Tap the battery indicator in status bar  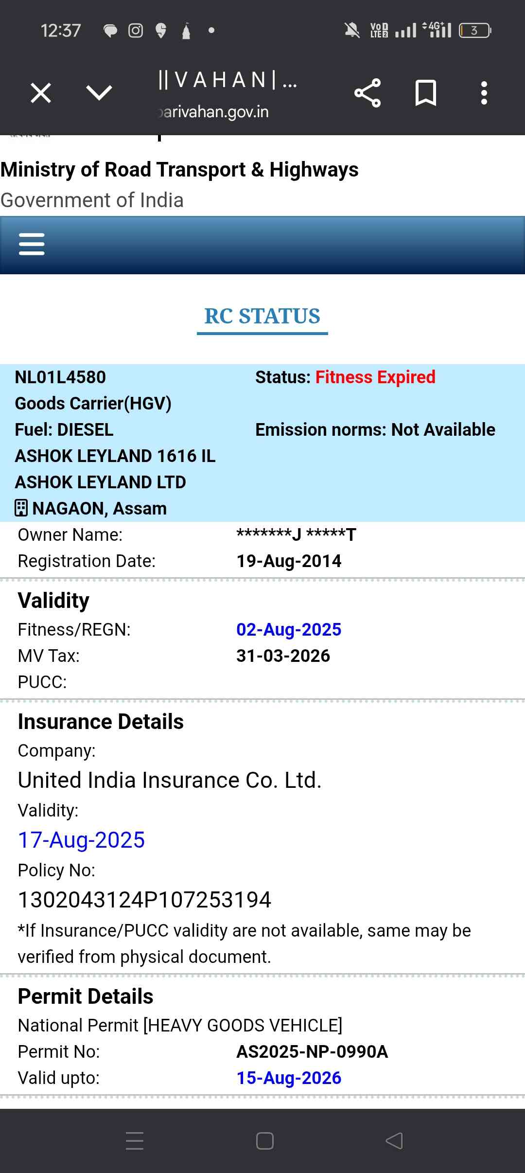475,31
